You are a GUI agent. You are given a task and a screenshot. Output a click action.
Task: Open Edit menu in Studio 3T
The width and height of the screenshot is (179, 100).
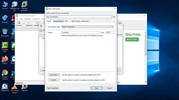click(21, 19)
